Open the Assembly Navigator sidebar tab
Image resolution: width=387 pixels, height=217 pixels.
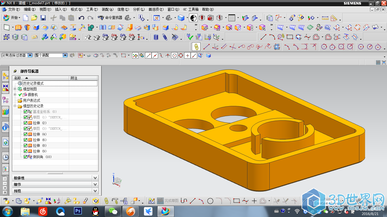[5, 76]
